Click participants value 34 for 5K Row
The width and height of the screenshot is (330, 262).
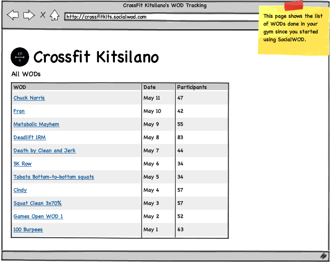pos(180,164)
